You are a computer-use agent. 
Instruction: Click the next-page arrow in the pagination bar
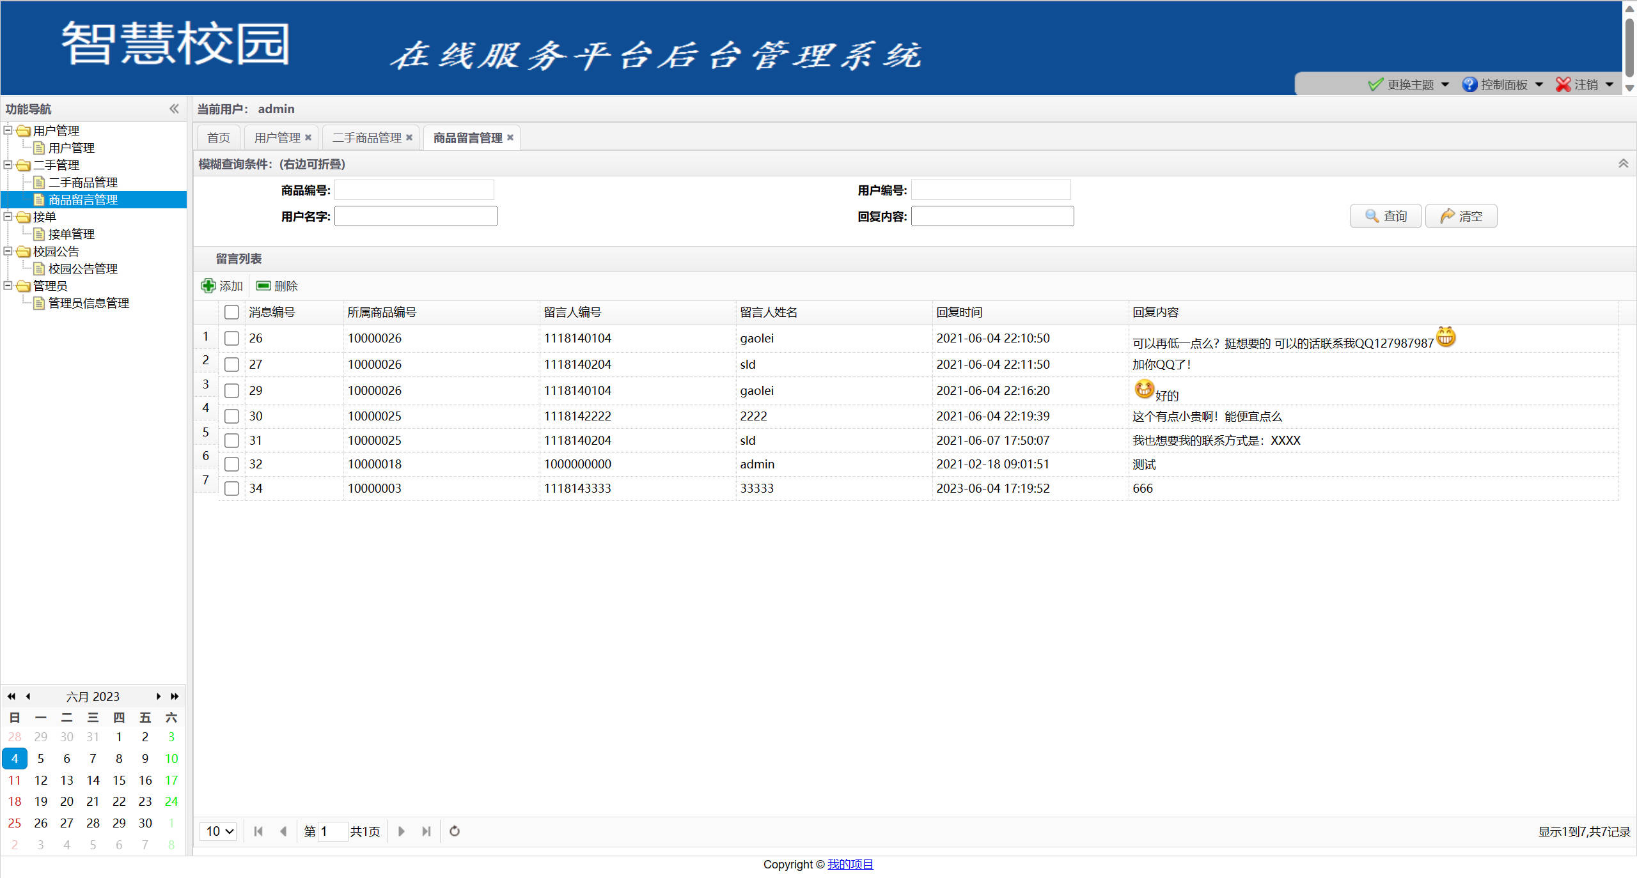(402, 831)
